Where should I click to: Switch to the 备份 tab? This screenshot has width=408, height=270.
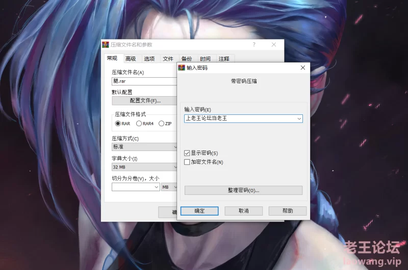click(x=187, y=59)
